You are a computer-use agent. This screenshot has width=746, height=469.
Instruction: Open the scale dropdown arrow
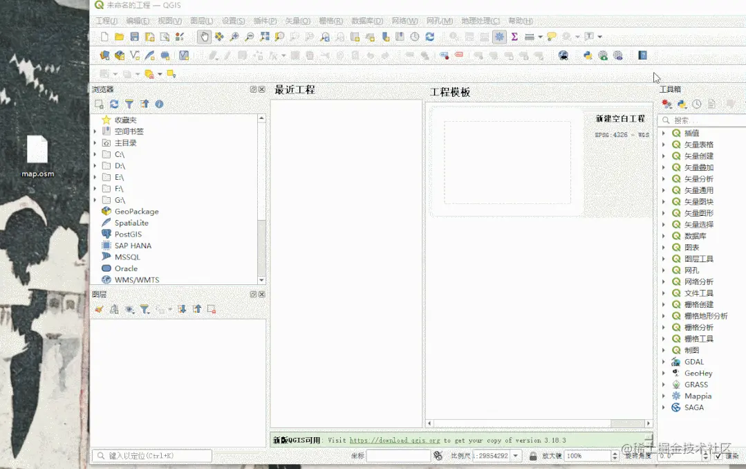tap(516, 456)
